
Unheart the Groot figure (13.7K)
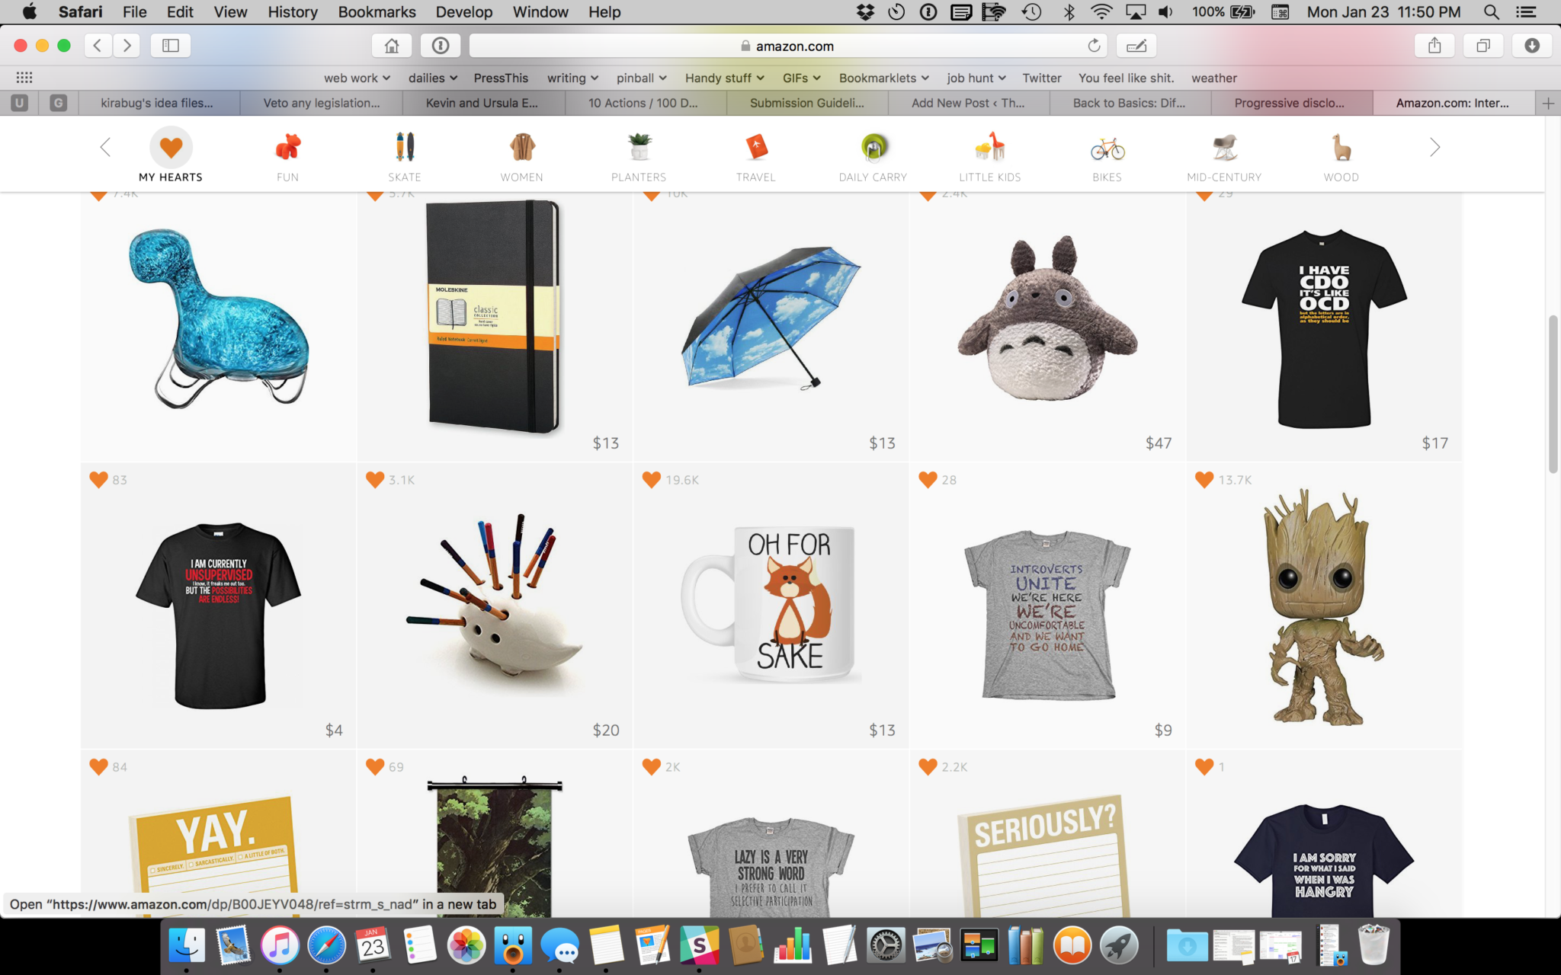point(1204,479)
